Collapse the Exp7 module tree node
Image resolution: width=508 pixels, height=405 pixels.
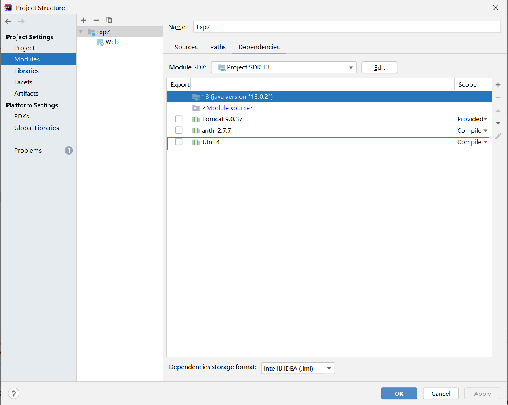(x=81, y=32)
